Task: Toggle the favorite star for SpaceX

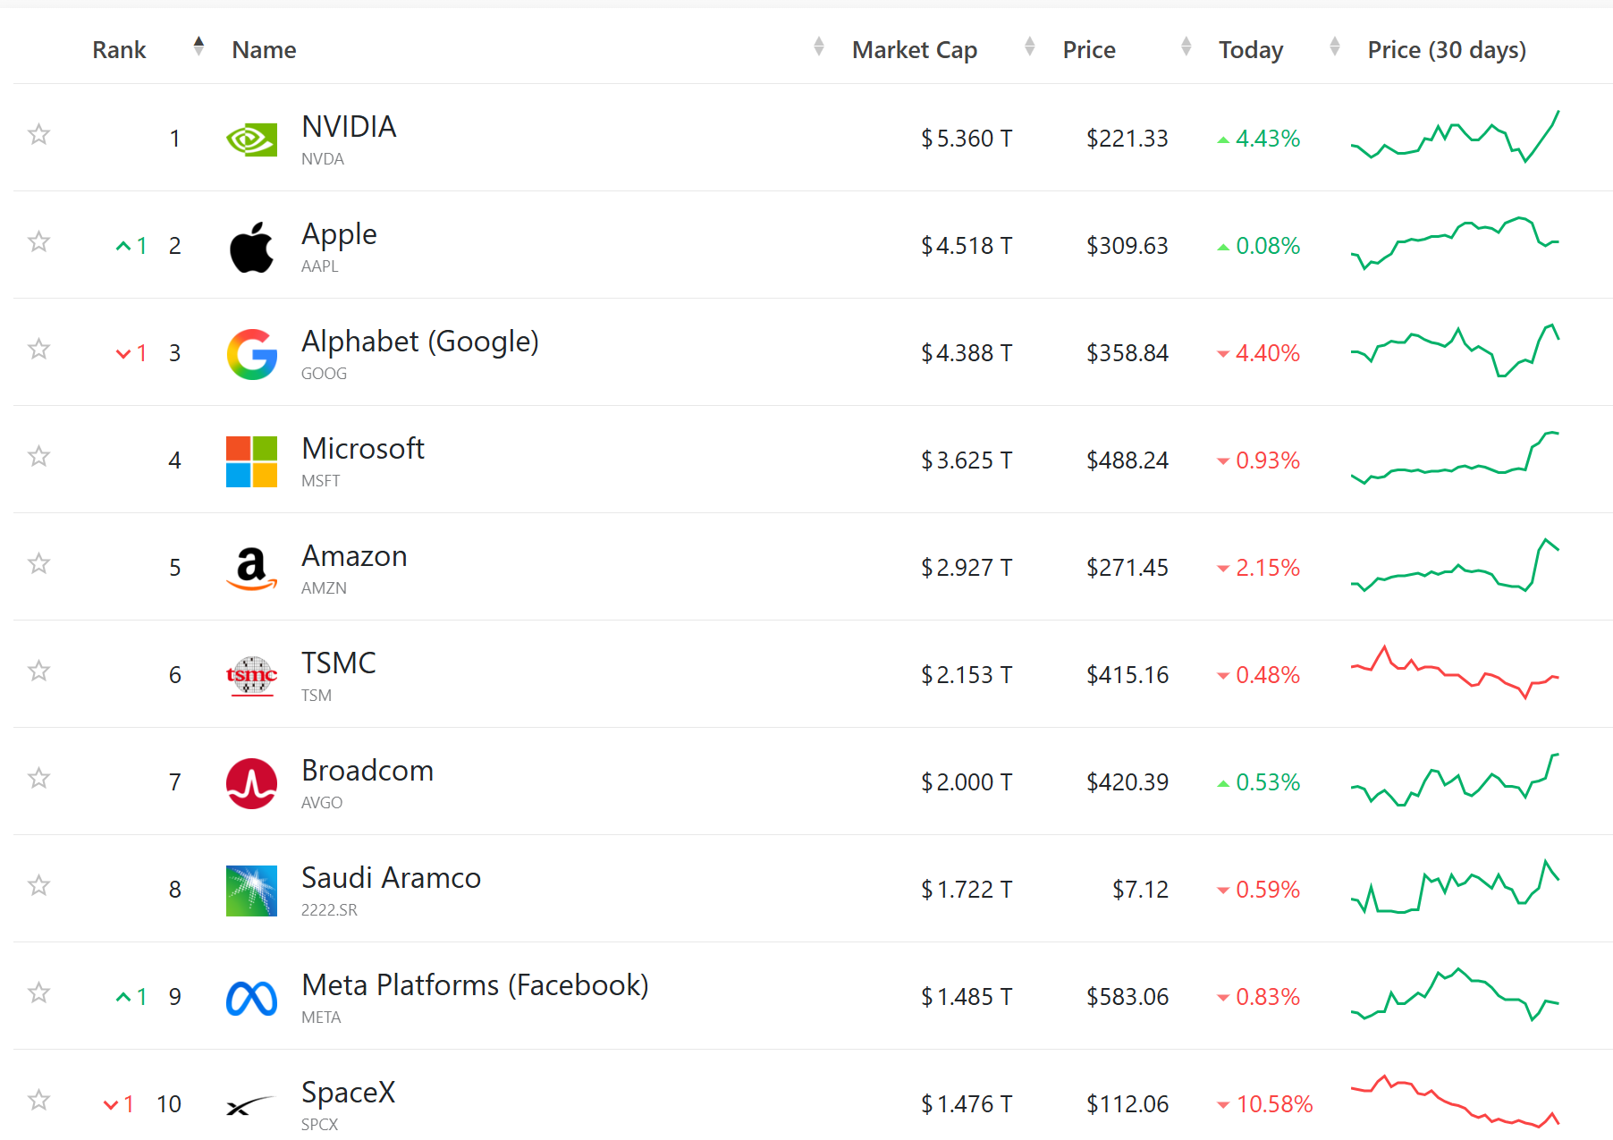Action: 38,1100
